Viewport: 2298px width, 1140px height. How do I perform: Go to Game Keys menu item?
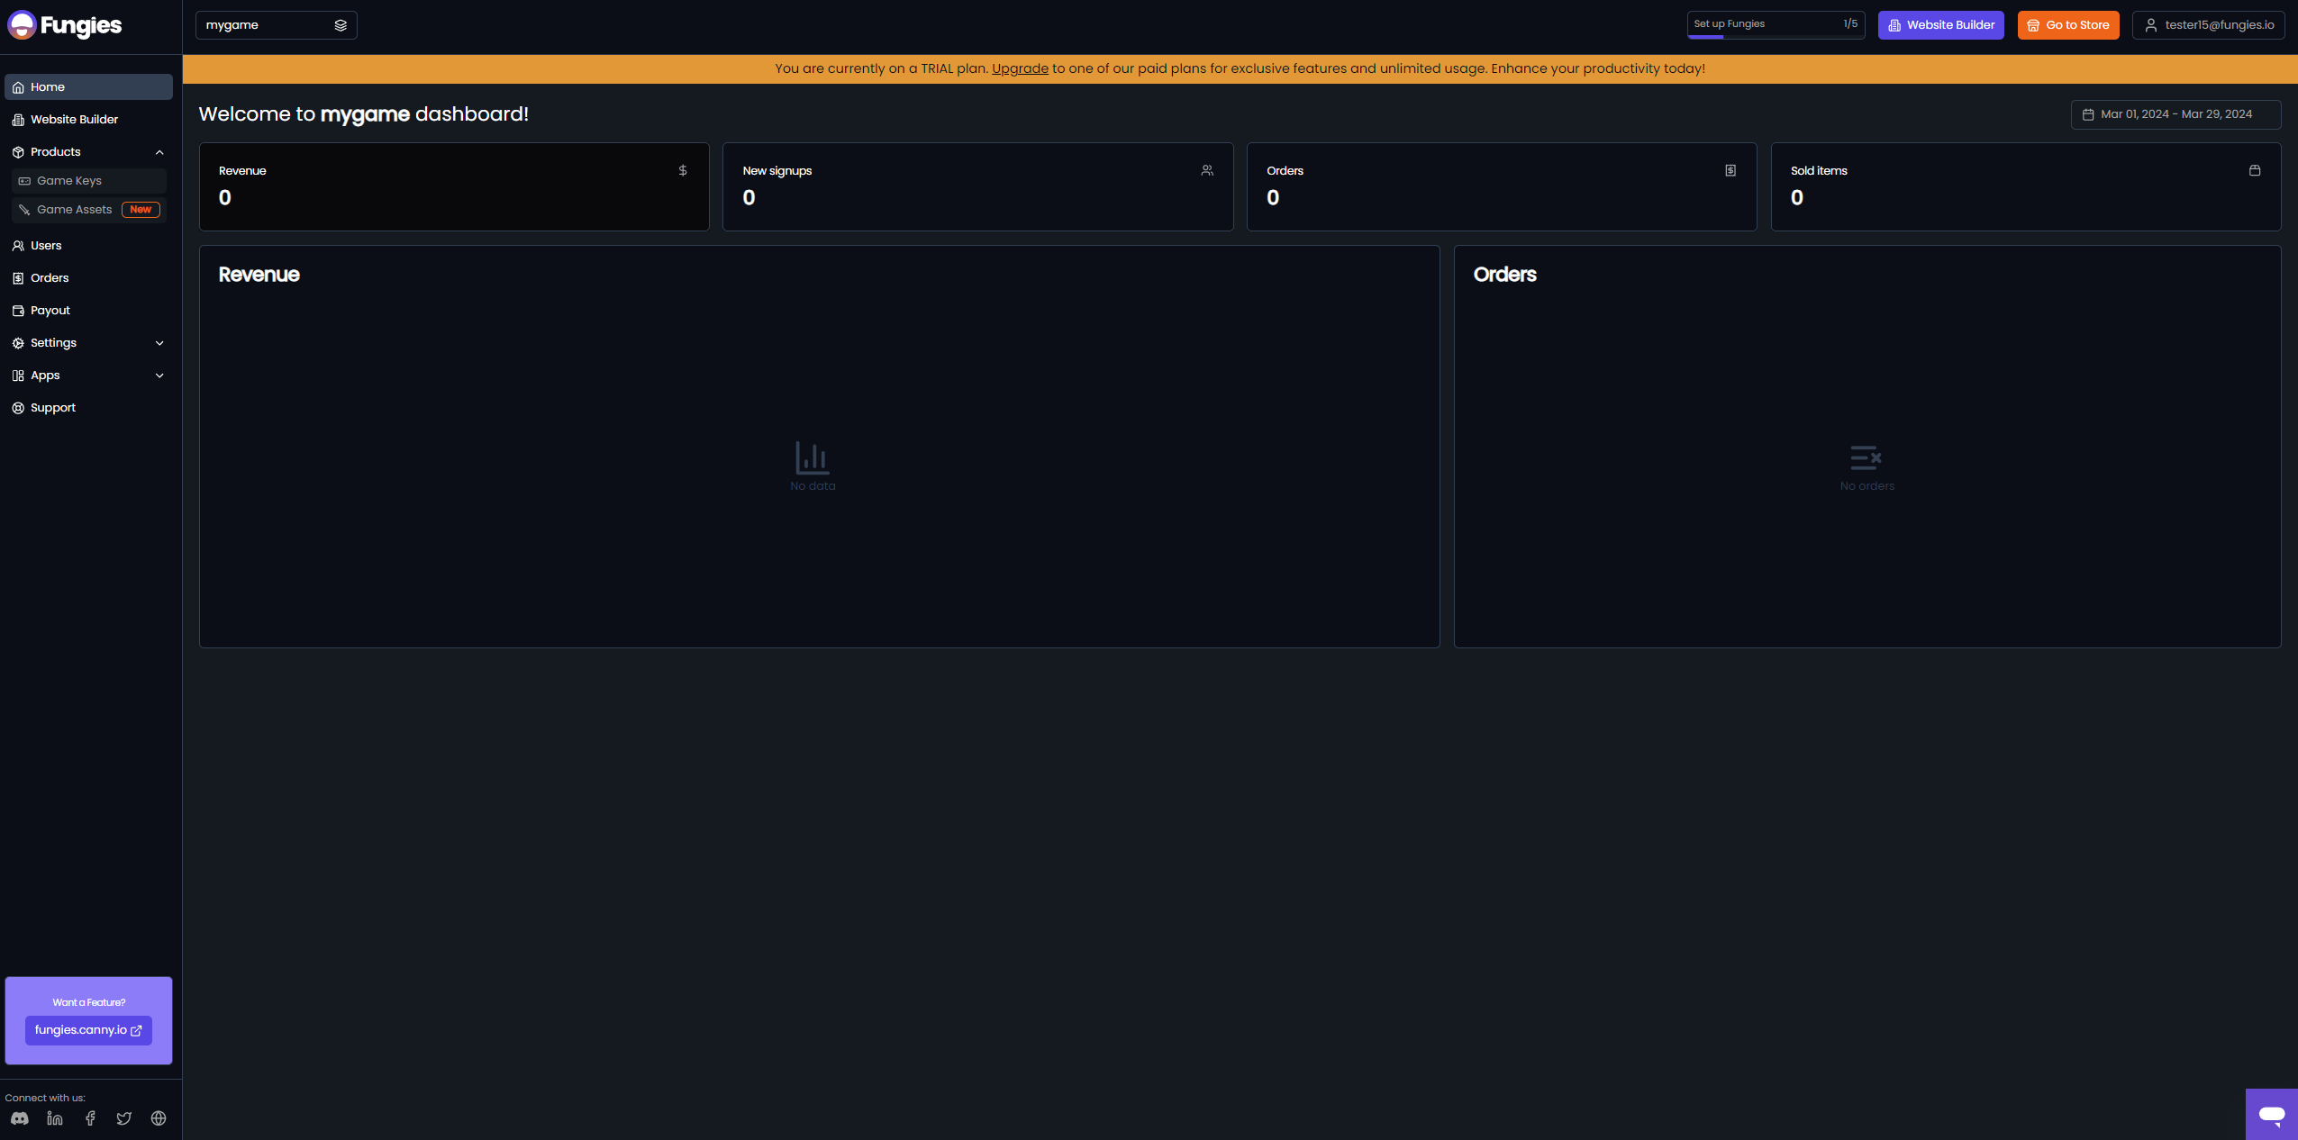click(69, 181)
